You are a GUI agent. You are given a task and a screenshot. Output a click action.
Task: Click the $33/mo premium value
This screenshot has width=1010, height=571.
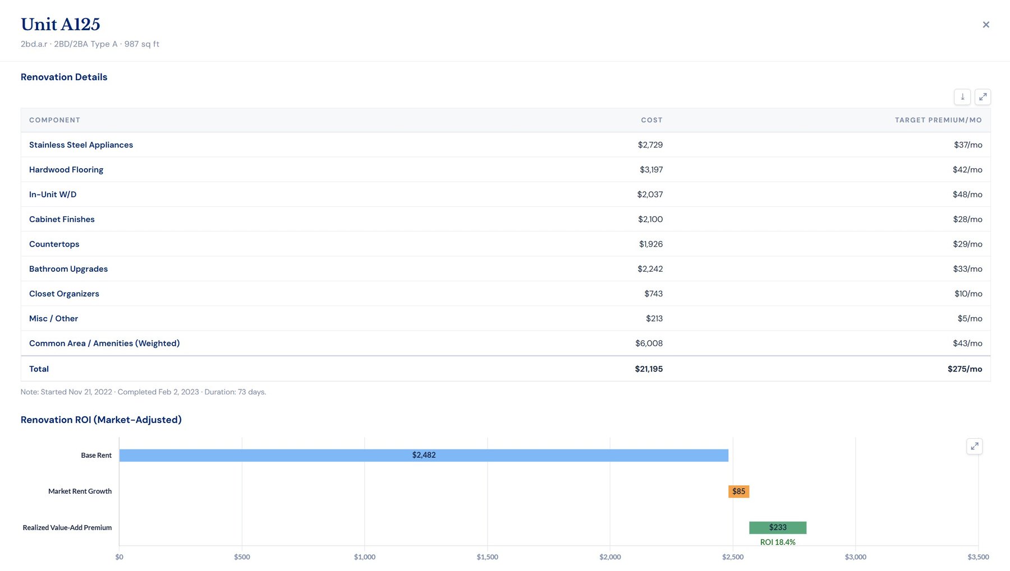967,269
